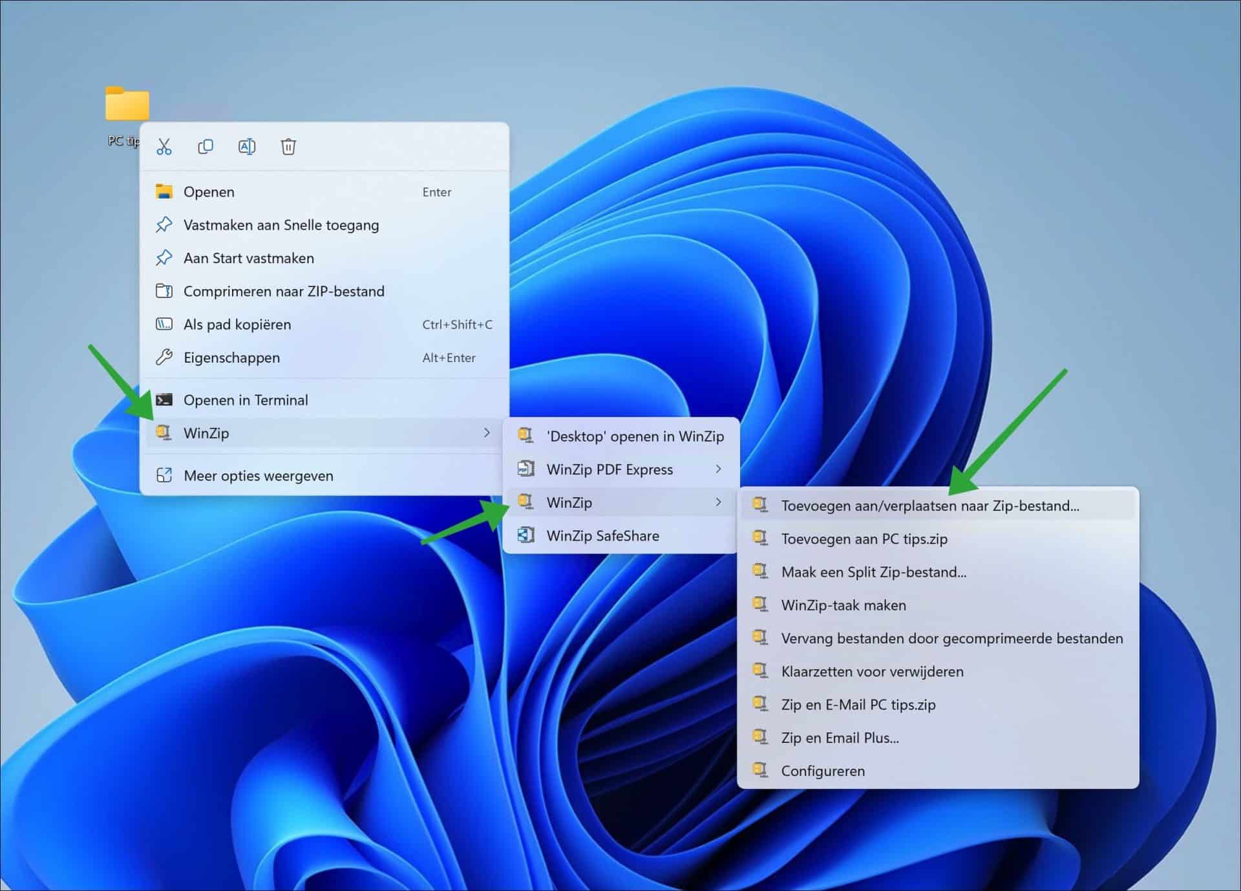Click the wrench icon next to Eigenschappen
The height and width of the screenshot is (891, 1241).
(164, 357)
